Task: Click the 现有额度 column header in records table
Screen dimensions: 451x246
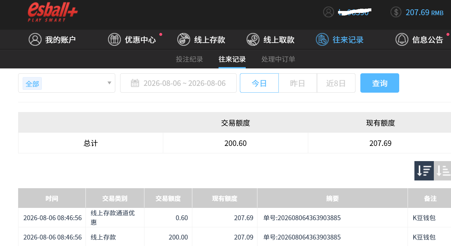Action: (x=225, y=198)
